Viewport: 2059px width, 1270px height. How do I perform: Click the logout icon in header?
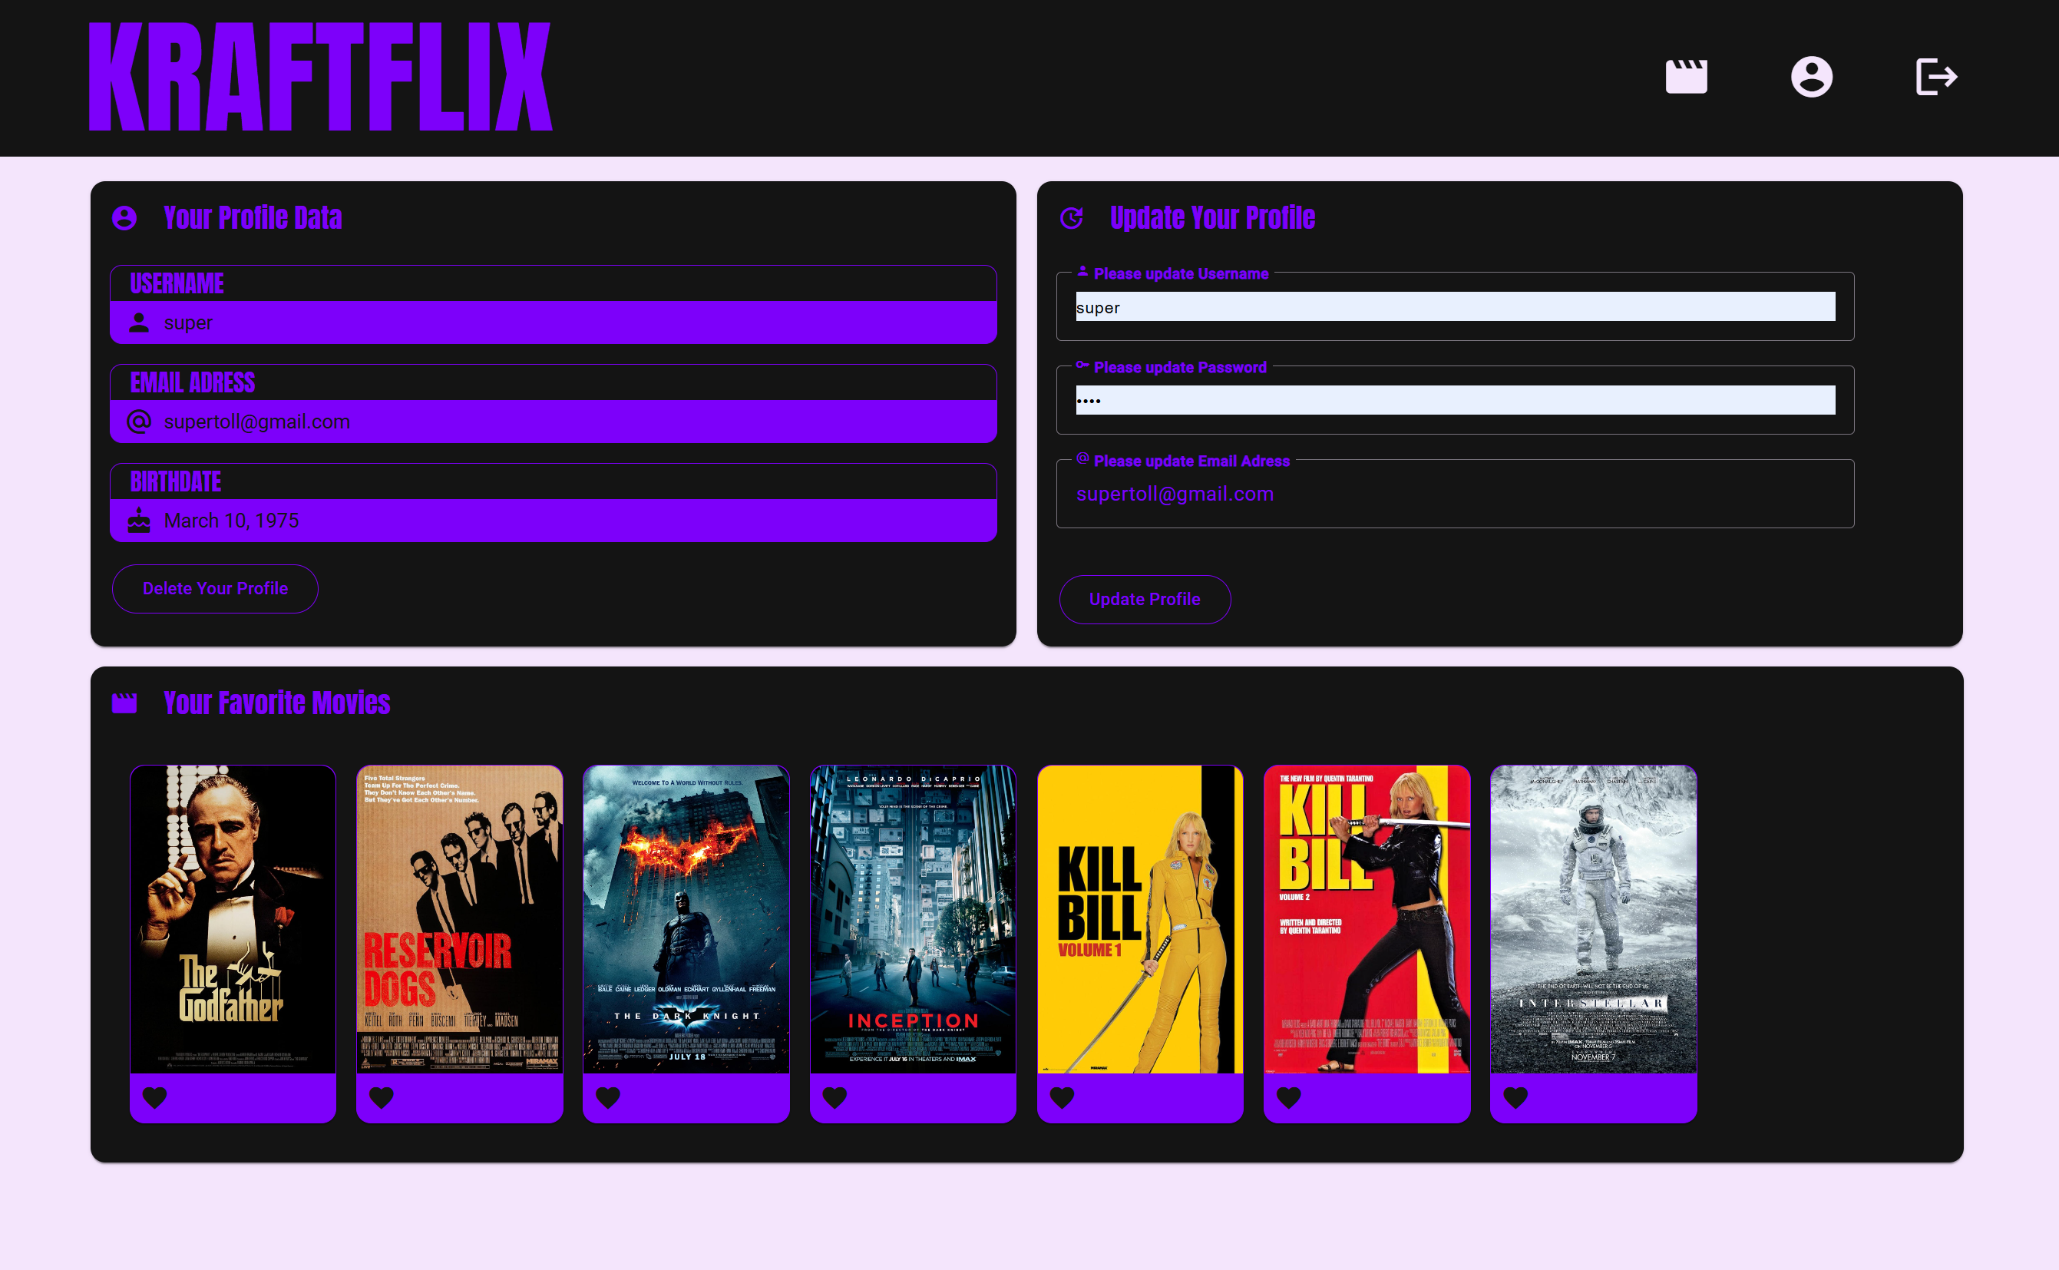pyautogui.click(x=1937, y=77)
